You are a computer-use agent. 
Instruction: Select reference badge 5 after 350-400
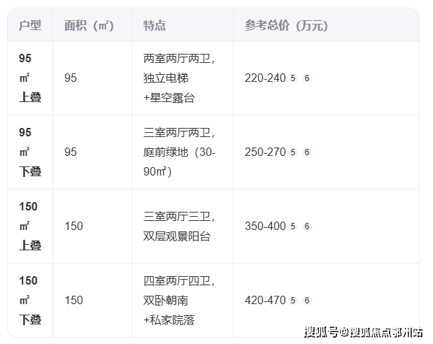click(x=293, y=227)
